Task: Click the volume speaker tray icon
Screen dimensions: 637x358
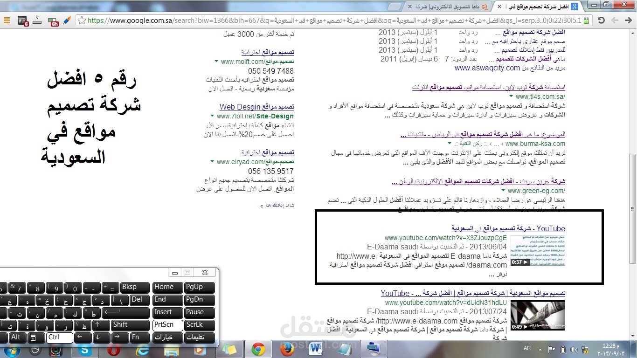Action: tap(574, 350)
